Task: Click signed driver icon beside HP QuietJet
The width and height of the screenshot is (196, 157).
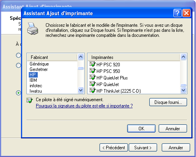Action: point(93,84)
